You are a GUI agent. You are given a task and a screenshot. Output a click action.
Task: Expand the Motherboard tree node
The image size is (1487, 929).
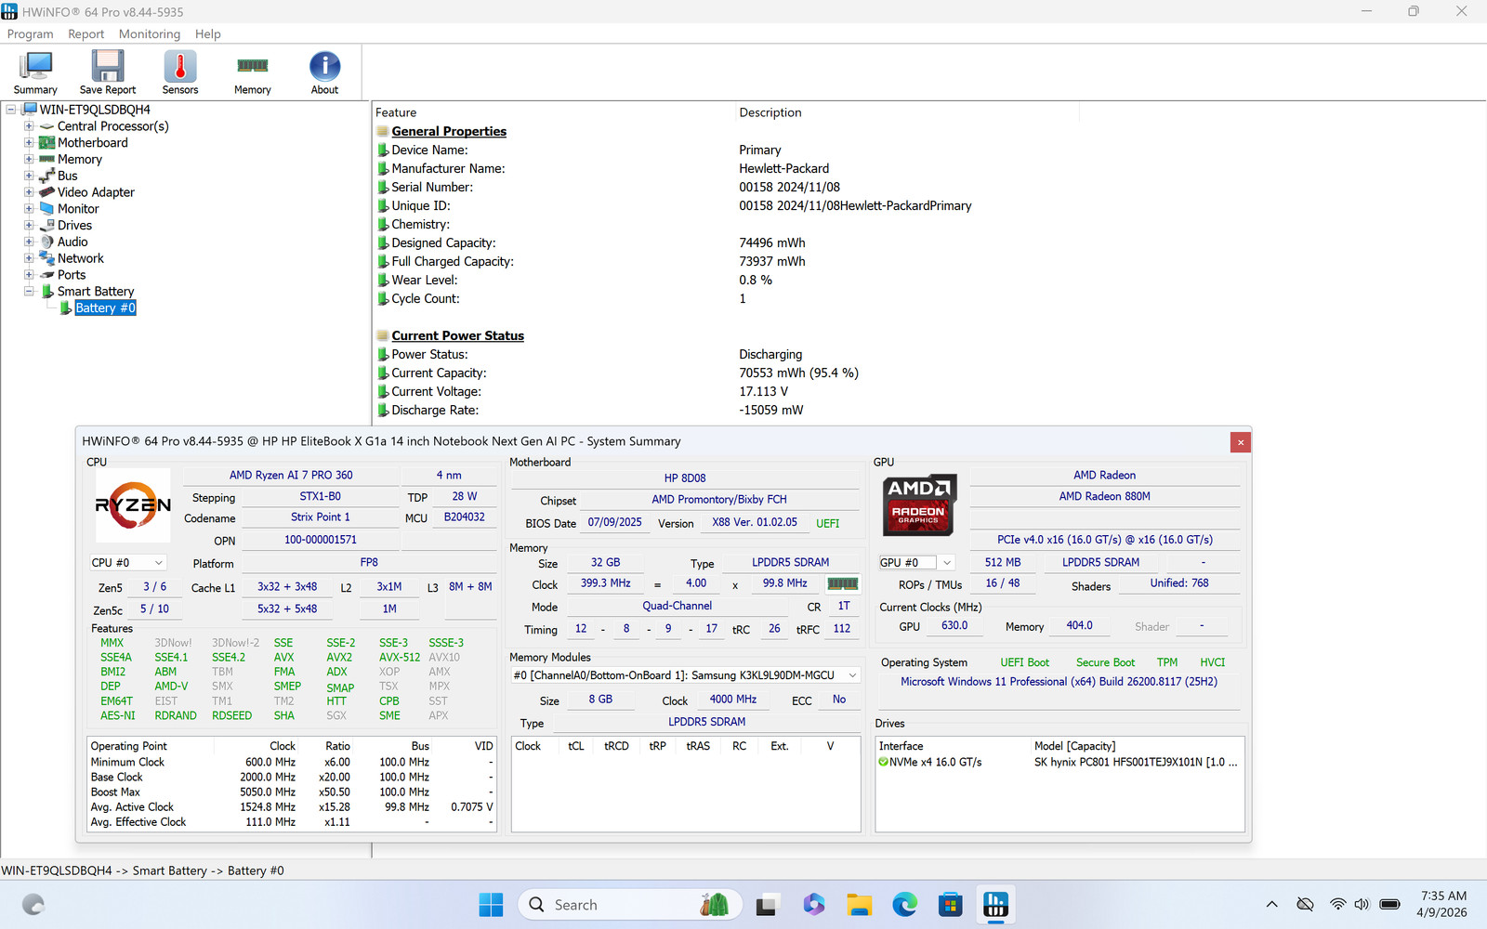coord(29,143)
